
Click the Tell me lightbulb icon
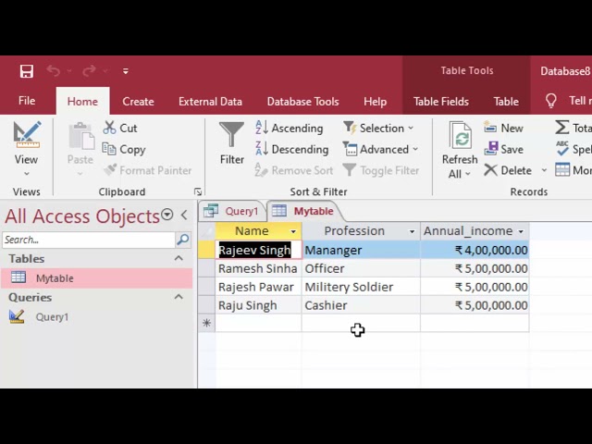[551, 101]
